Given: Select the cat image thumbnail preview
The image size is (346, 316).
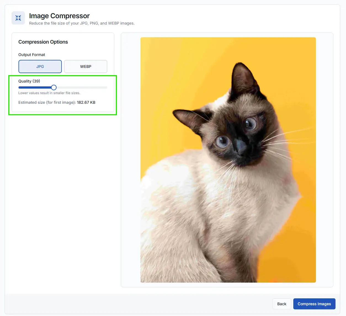Looking at the screenshot, I should (x=228, y=160).
